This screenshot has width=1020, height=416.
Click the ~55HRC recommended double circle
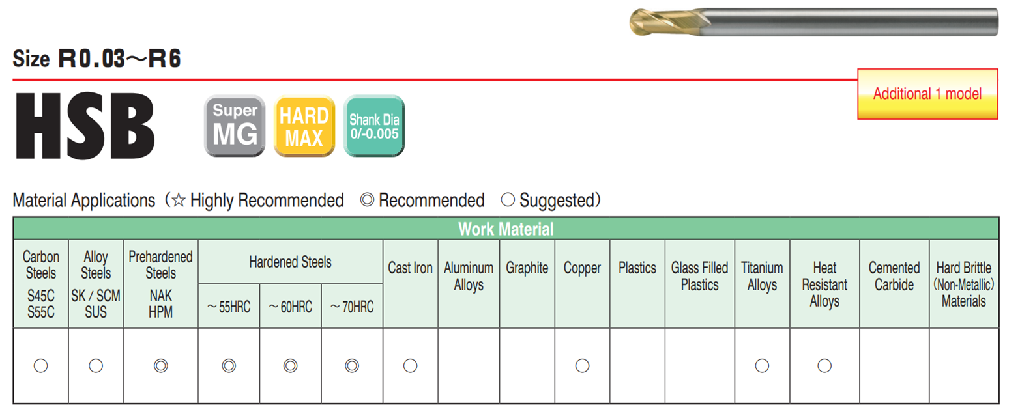(228, 366)
